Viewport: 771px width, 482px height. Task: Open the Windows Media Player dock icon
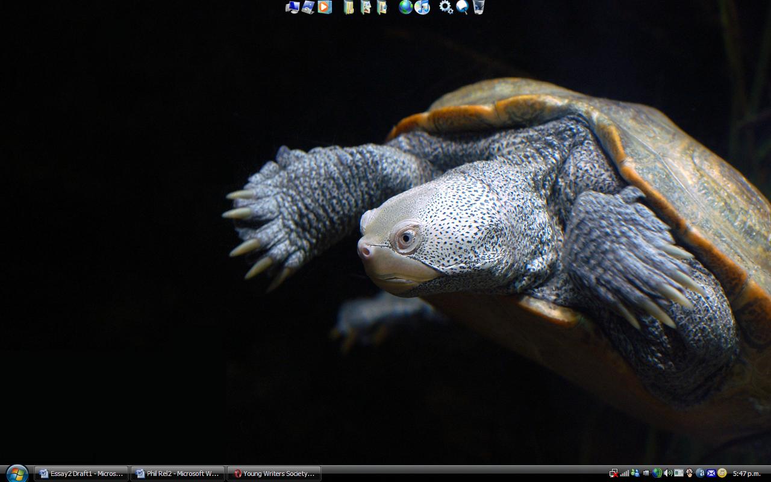click(x=325, y=7)
